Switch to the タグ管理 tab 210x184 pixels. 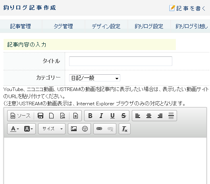pos(64,26)
